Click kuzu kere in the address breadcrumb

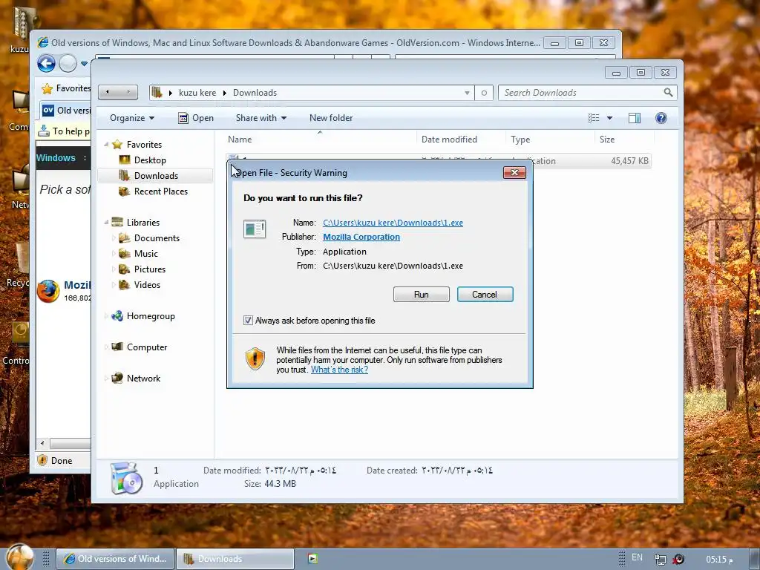(197, 93)
